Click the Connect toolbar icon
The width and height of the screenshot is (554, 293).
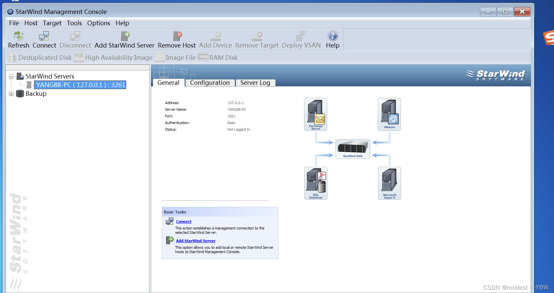point(44,36)
